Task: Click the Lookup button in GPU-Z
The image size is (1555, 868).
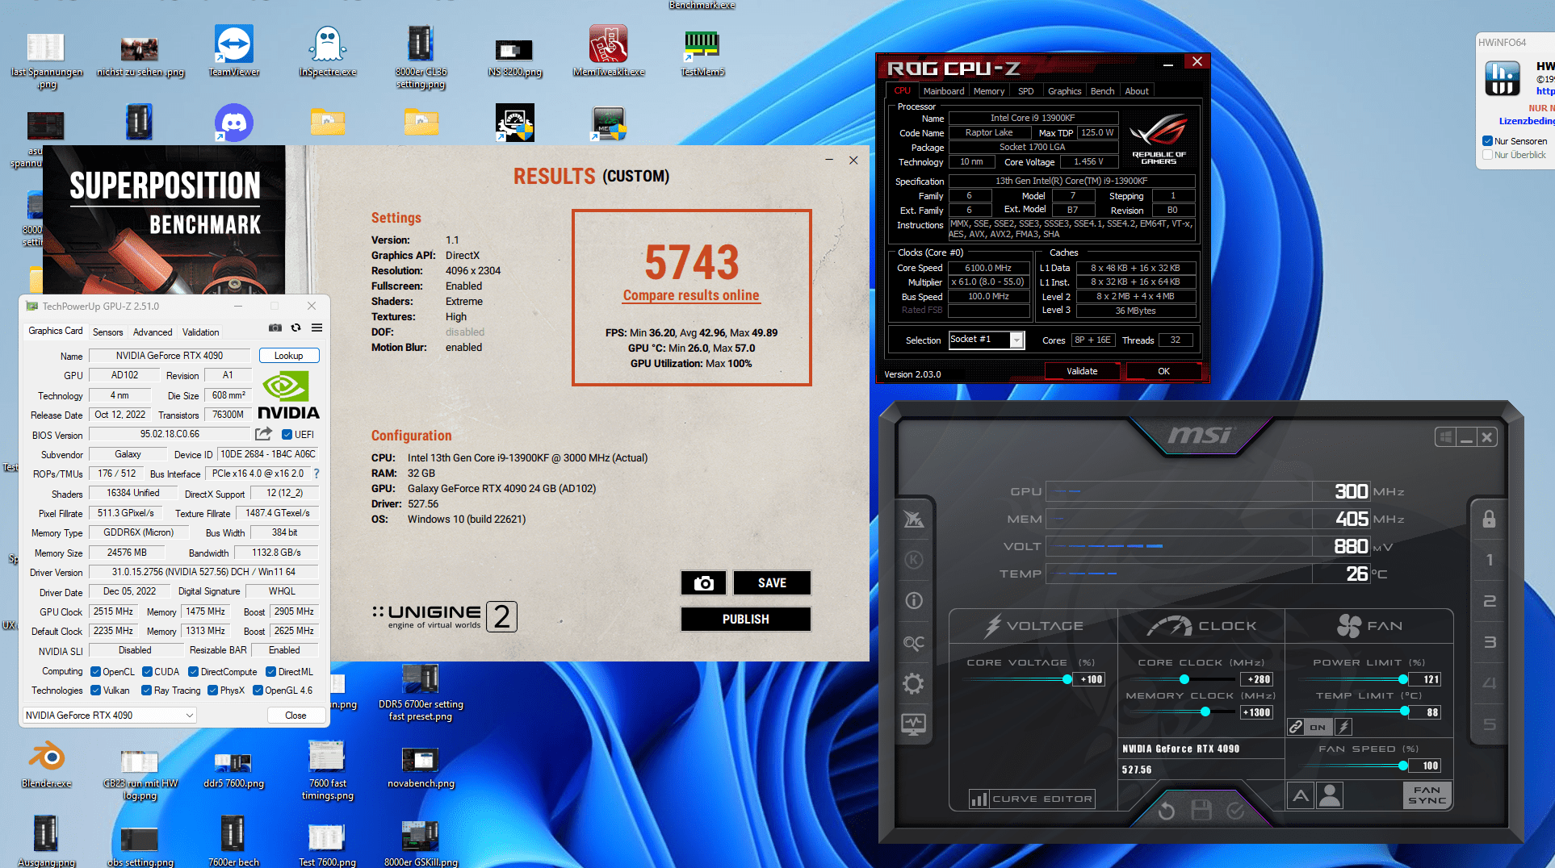Action: point(288,356)
